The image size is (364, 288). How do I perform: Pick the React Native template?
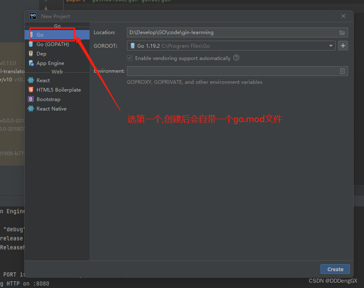click(x=57, y=109)
